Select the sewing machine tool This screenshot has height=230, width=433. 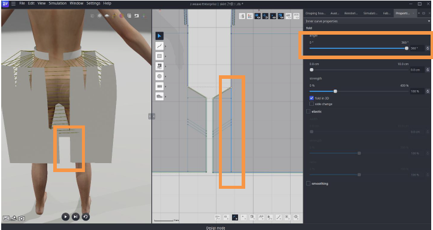tap(159, 66)
